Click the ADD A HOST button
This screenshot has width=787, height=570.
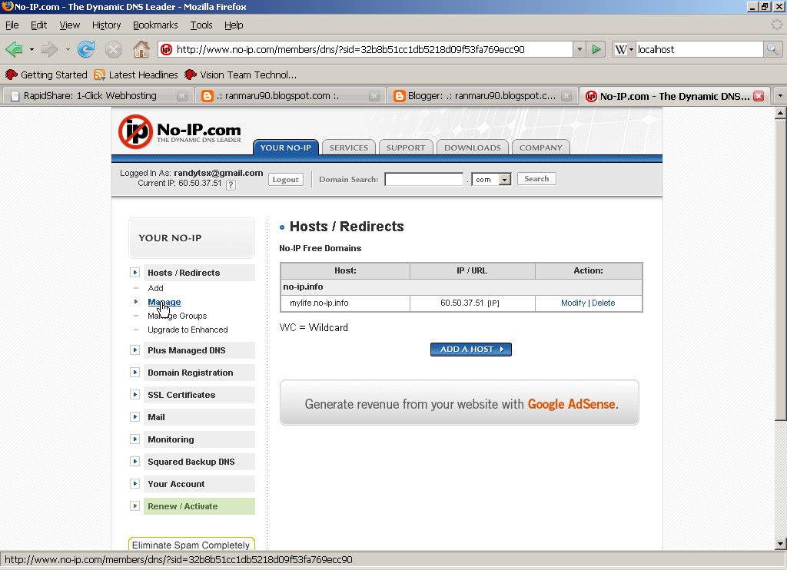pyautogui.click(x=471, y=350)
